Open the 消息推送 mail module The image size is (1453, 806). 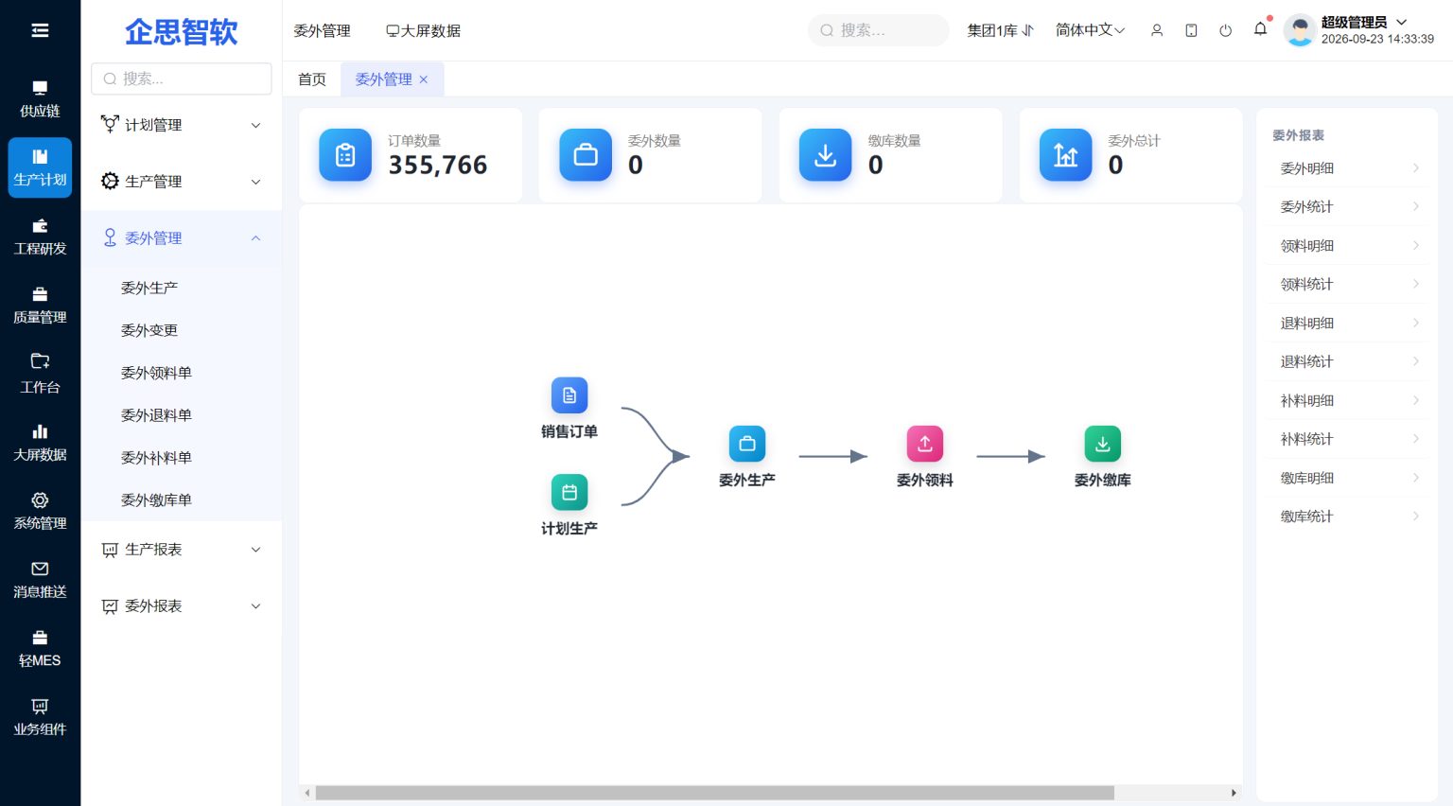pyautogui.click(x=40, y=580)
